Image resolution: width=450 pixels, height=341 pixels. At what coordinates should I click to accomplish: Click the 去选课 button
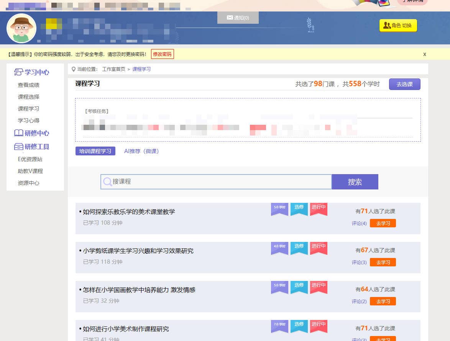point(404,84)
